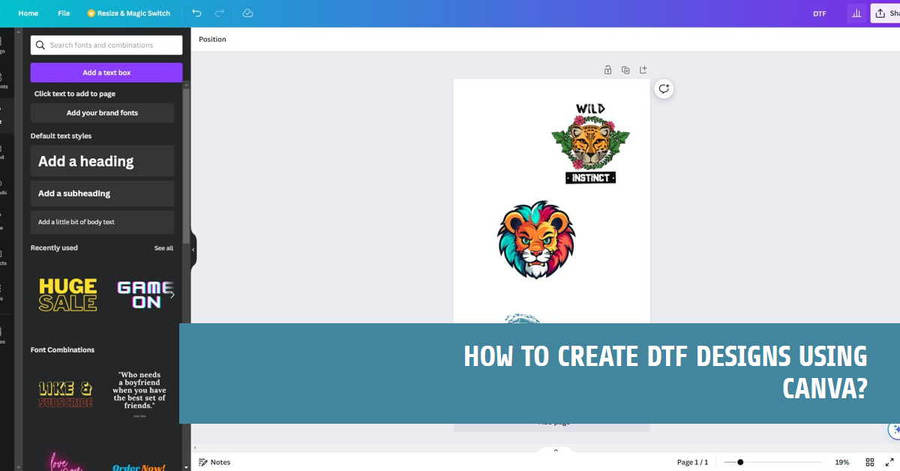Click the search fonts input field

[x=106, y=45]
